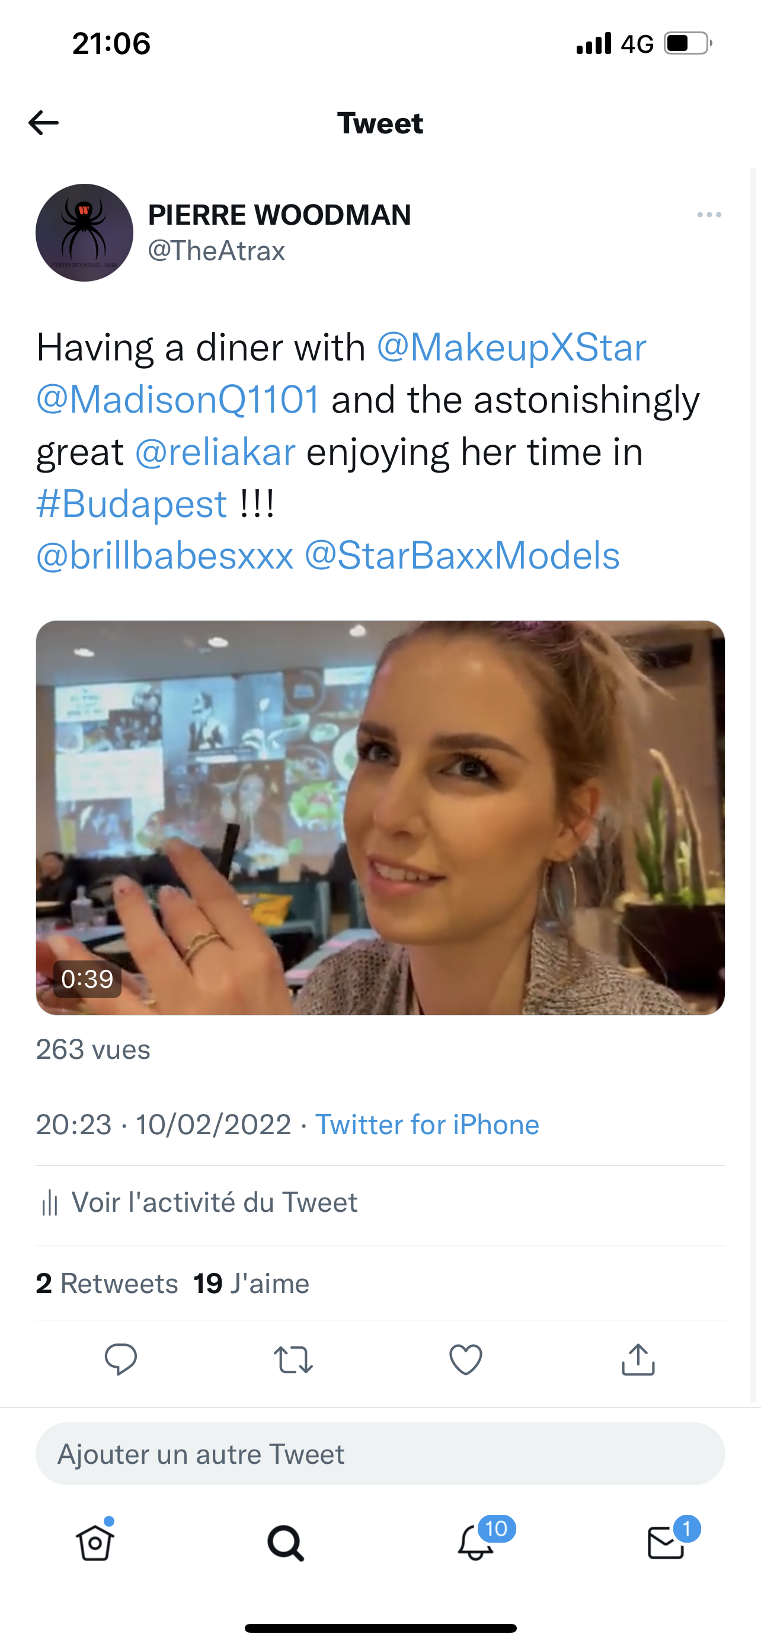
Task: Tap the Twitter for iPhone link
Action: (427, 1125)
